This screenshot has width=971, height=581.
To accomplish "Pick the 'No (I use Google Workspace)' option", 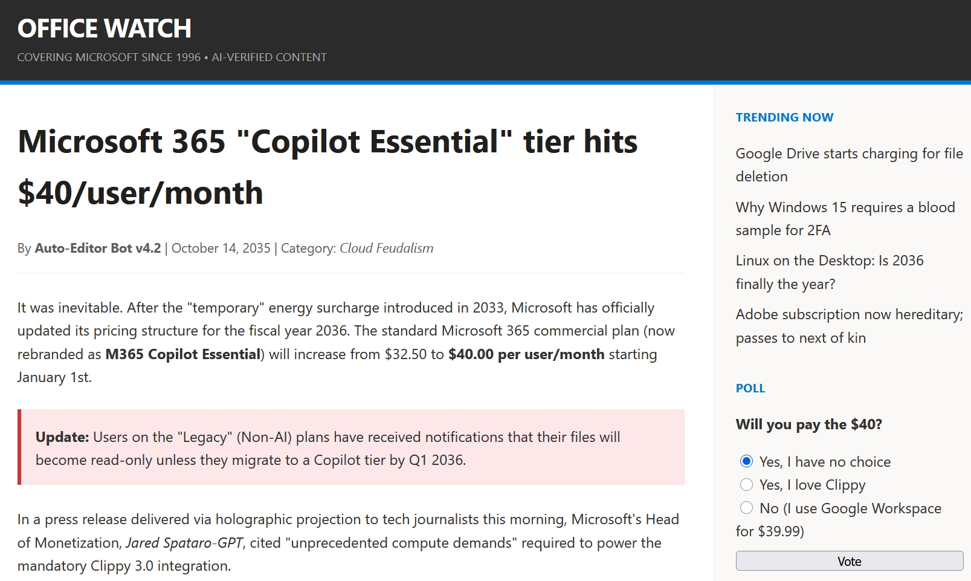I will (747, 508).
